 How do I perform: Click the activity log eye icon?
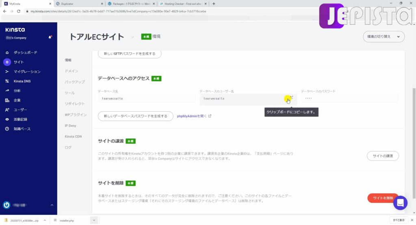click(7, 119)
